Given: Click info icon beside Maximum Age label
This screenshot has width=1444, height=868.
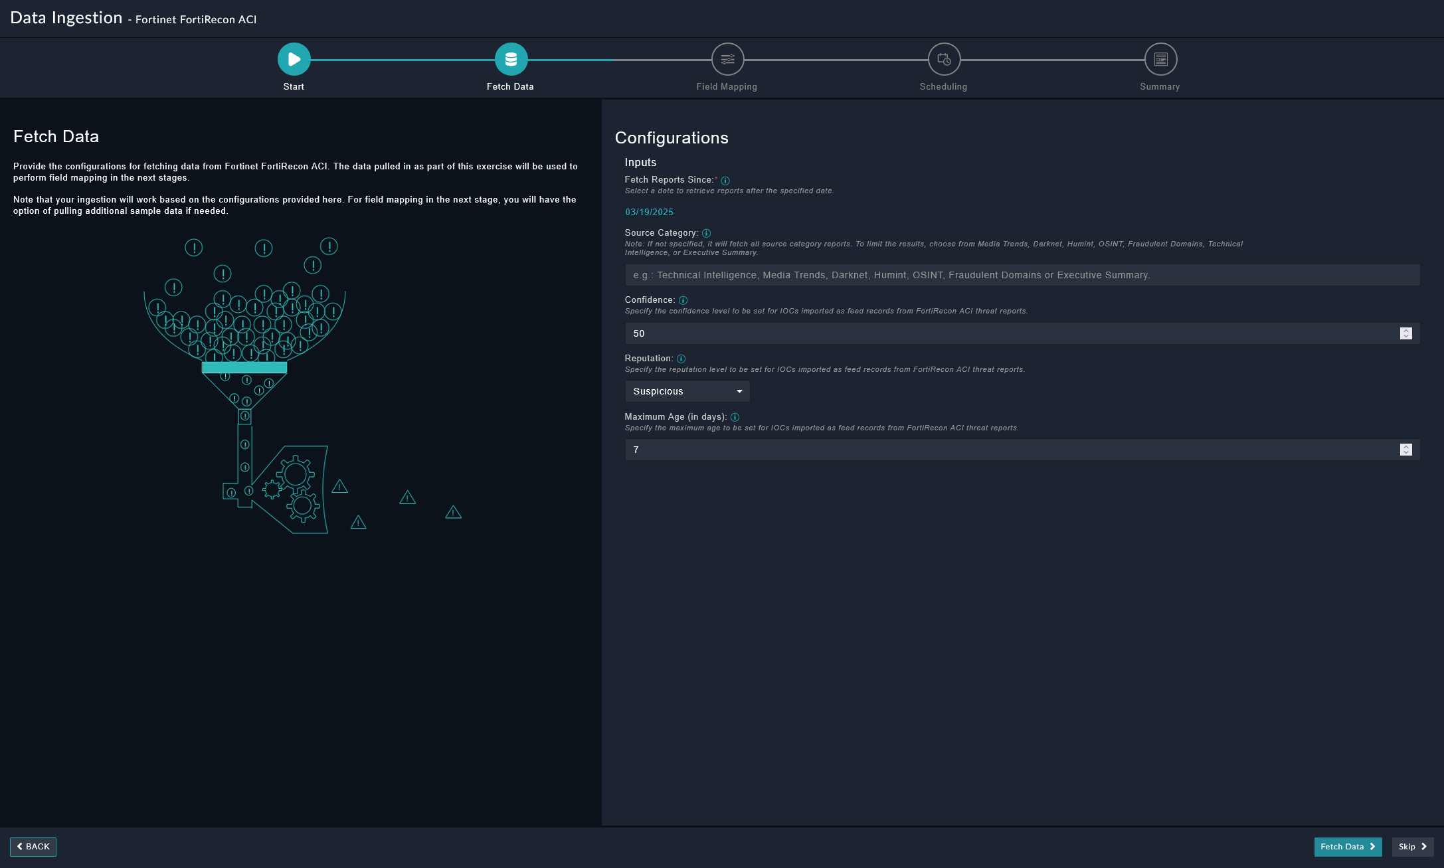Looking at the screenshot, I should pos(735,418).
